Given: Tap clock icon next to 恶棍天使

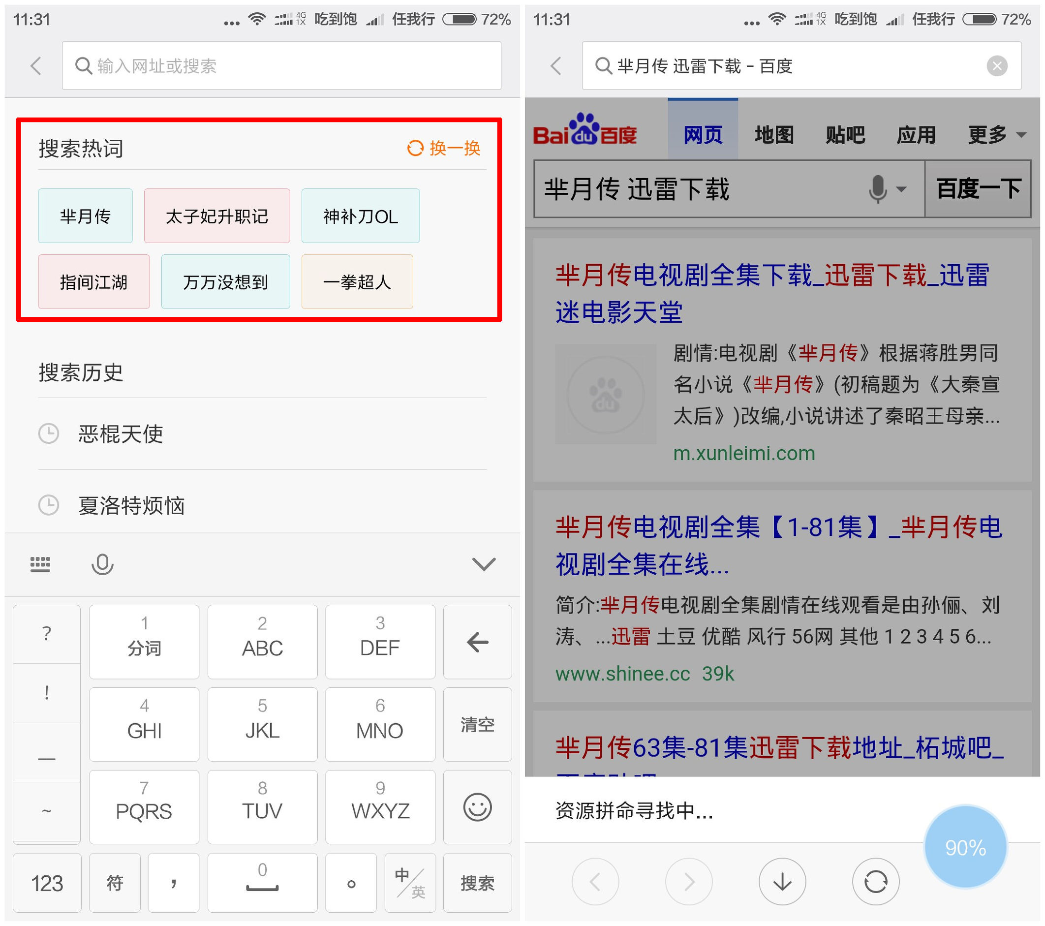Looking at the screenshot, I should (49, 434).
